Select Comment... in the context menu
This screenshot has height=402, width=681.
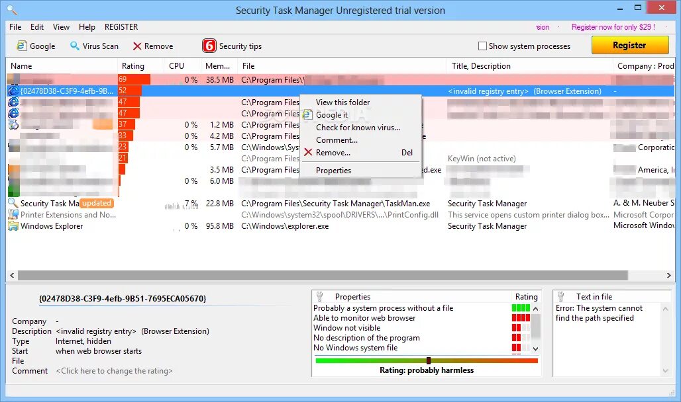pos(337,140)
